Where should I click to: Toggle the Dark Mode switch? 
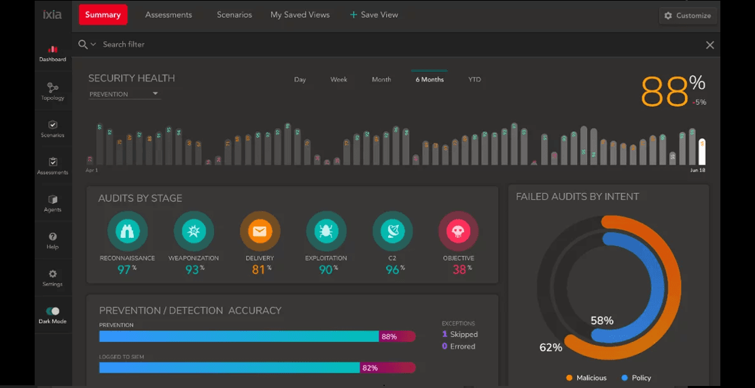pos(52,311)
